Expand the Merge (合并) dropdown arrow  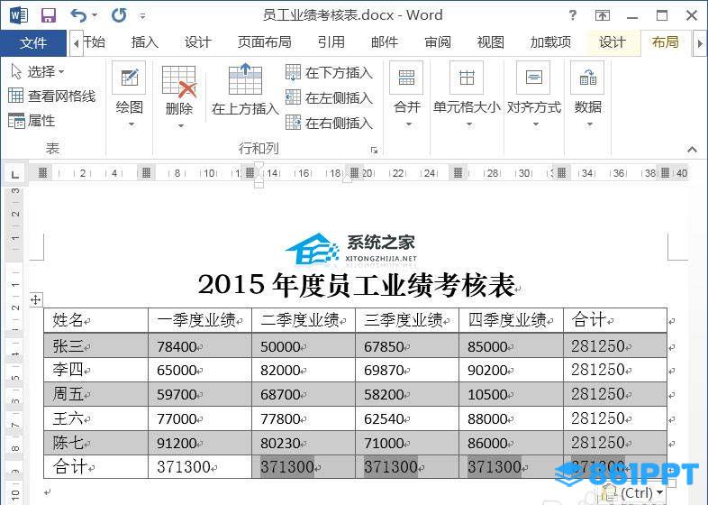[x=408, y=124]
